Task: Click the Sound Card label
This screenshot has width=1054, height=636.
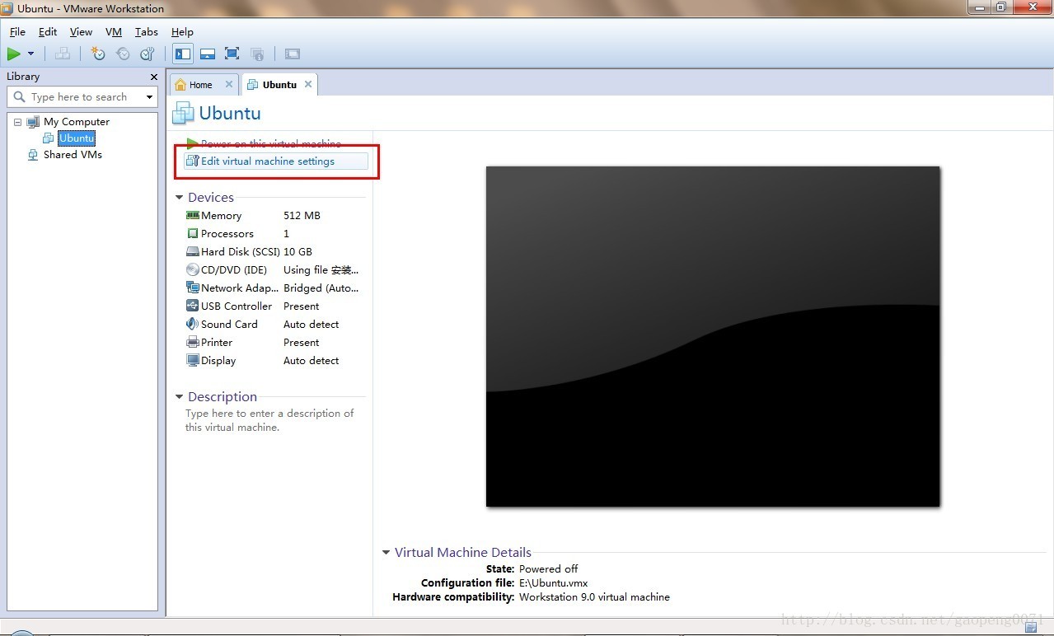Action: 229,325
